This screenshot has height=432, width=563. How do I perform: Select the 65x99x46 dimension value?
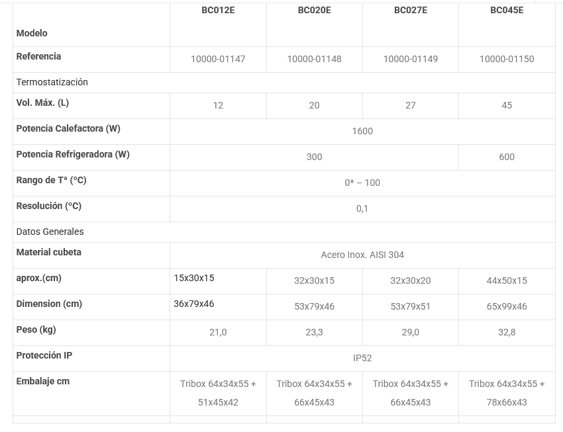pyautogui.click(x=507, y=307)
